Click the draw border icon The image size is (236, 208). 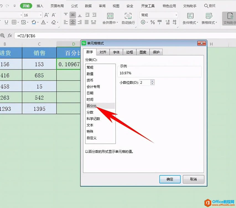coord(24,22)
